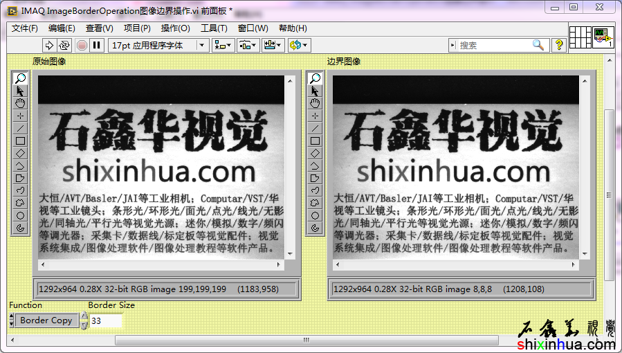Screen dimensions: 622x353
Task: Open the 文件(F) menu
Action: pos(25,28)
